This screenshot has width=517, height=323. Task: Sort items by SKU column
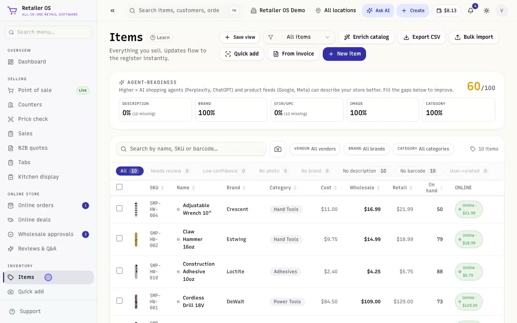[x=157, y=188]
